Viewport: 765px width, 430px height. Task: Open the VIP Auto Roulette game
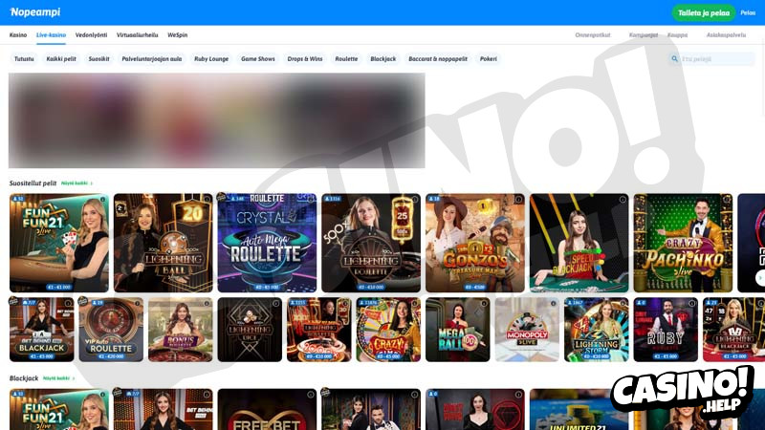point(111,330)
